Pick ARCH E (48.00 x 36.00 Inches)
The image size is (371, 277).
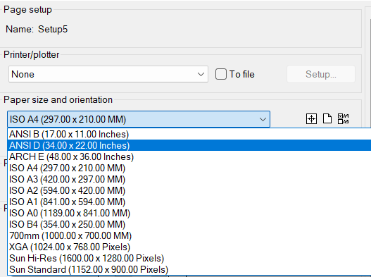[189, 156]
